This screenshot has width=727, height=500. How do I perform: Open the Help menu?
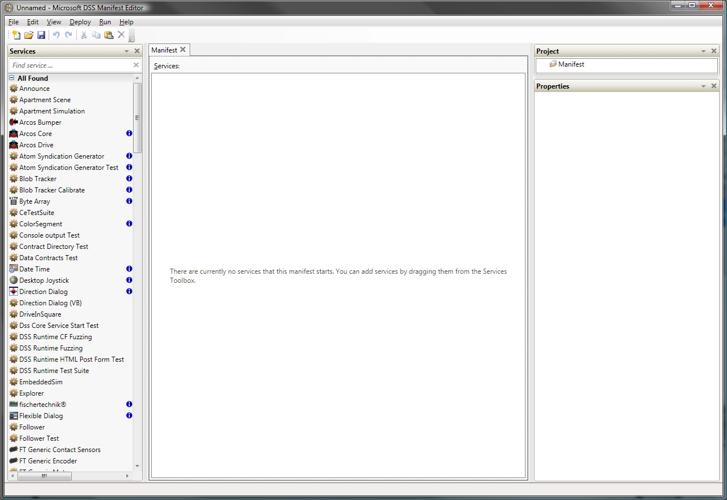pyautogui.click(x=126, y=22)
